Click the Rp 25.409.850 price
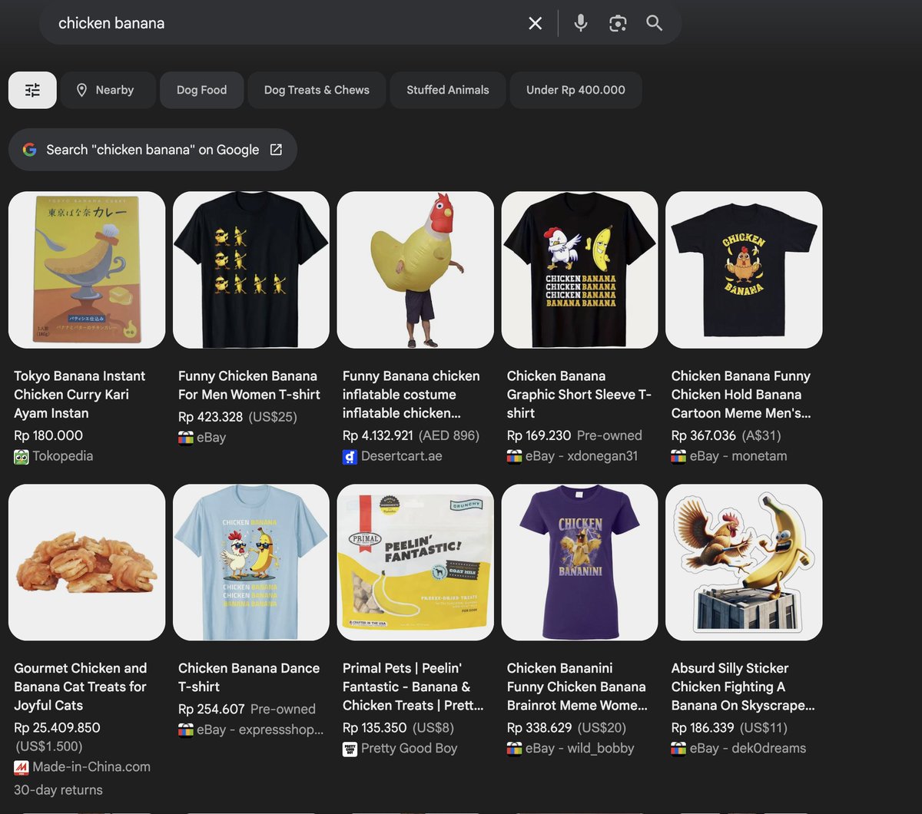 tap(57, 728)
